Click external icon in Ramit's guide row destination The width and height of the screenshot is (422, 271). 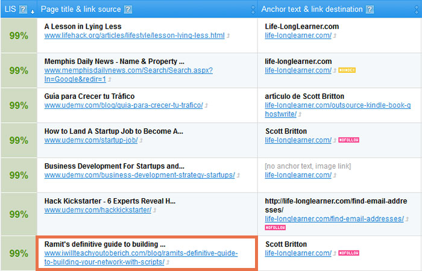pos(335,254)
